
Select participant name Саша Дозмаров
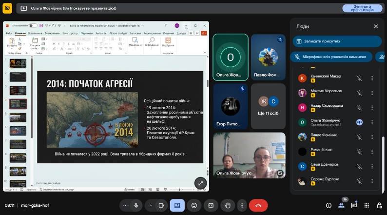coord(324,164)
